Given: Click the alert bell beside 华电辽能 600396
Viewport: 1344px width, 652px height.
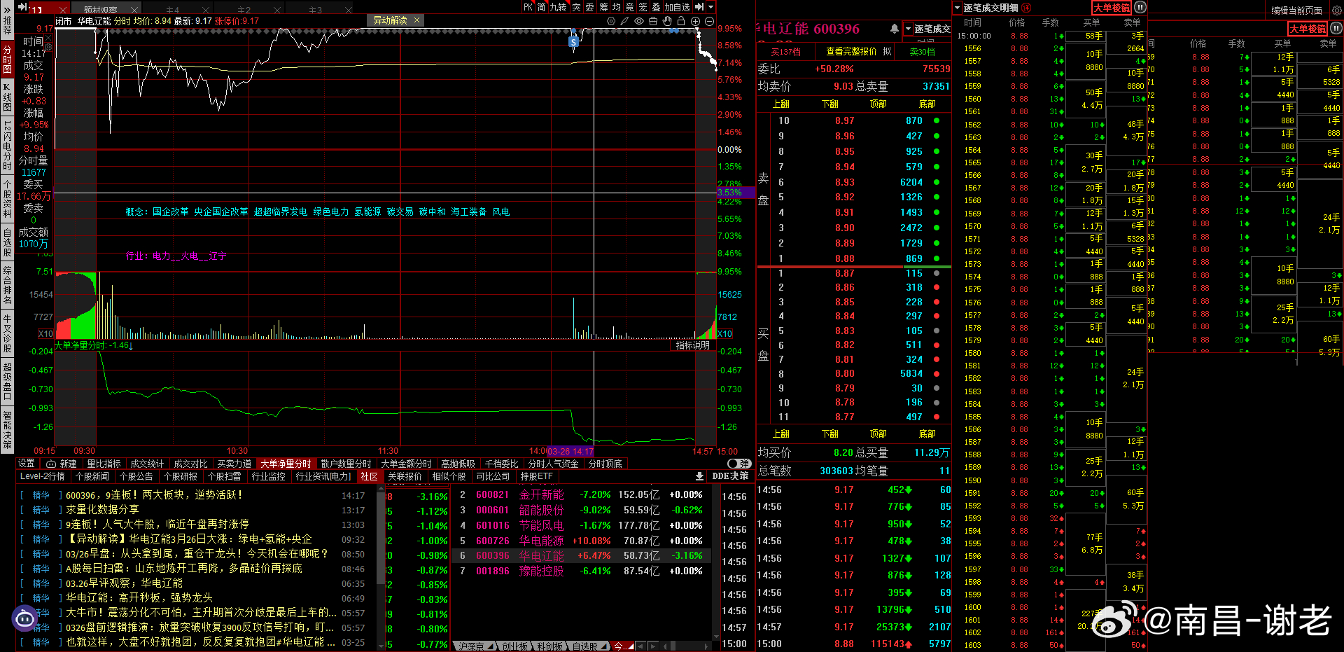Looking at the screenshot, I should point(895,29).
